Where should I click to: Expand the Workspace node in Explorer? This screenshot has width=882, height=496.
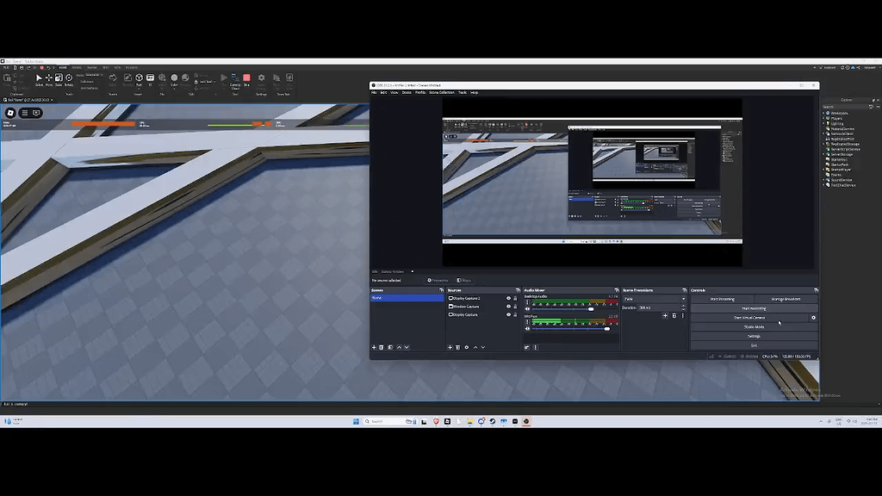pos(823,113)
